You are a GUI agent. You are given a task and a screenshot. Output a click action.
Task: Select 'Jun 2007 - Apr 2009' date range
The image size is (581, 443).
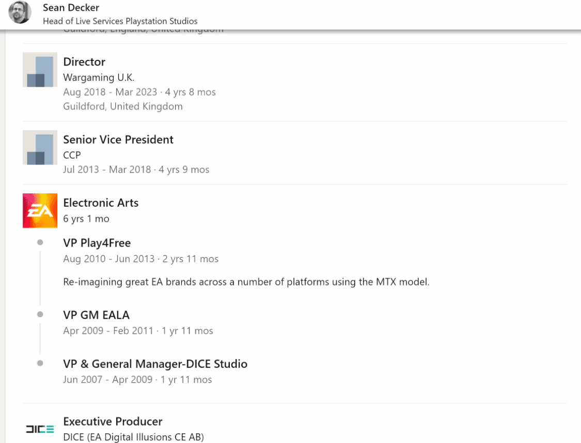[108, 380]
